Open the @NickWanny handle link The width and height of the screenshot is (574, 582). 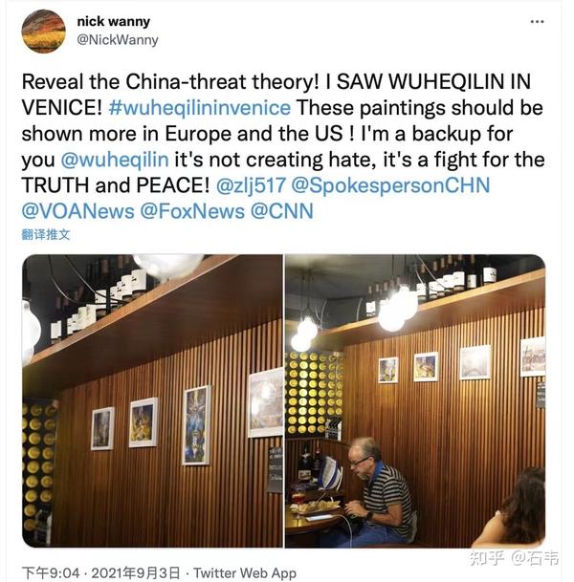coord(118,40)
